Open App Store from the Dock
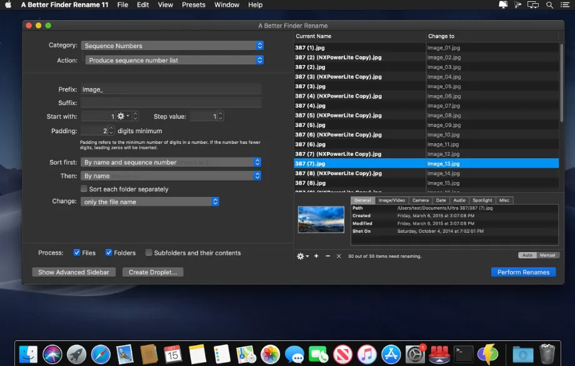 (391, 355)
